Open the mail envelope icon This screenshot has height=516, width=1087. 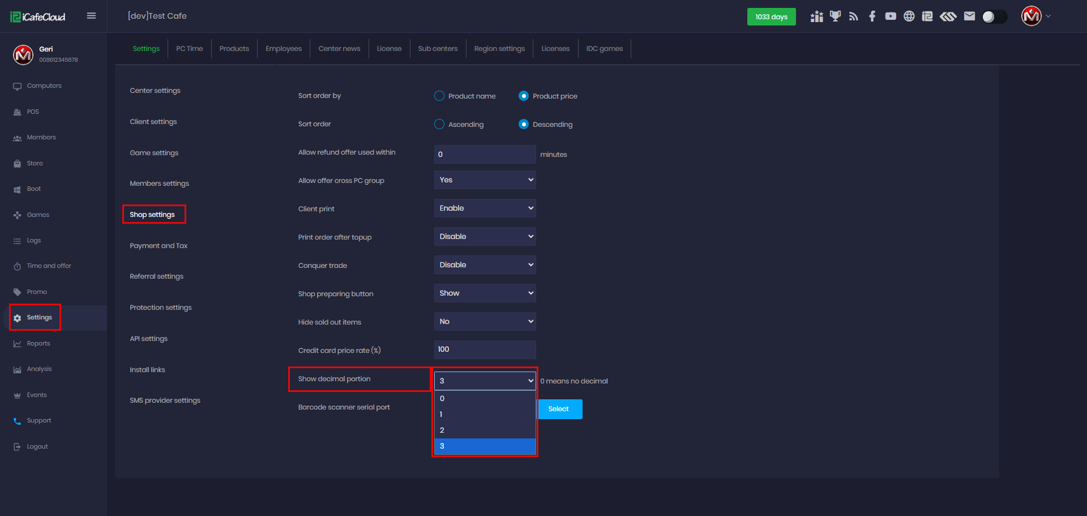pos(969,16)
